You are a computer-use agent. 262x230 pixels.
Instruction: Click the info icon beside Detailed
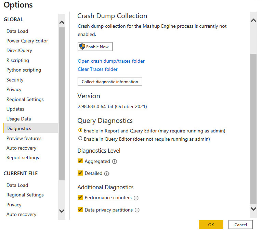click(107, 174)
